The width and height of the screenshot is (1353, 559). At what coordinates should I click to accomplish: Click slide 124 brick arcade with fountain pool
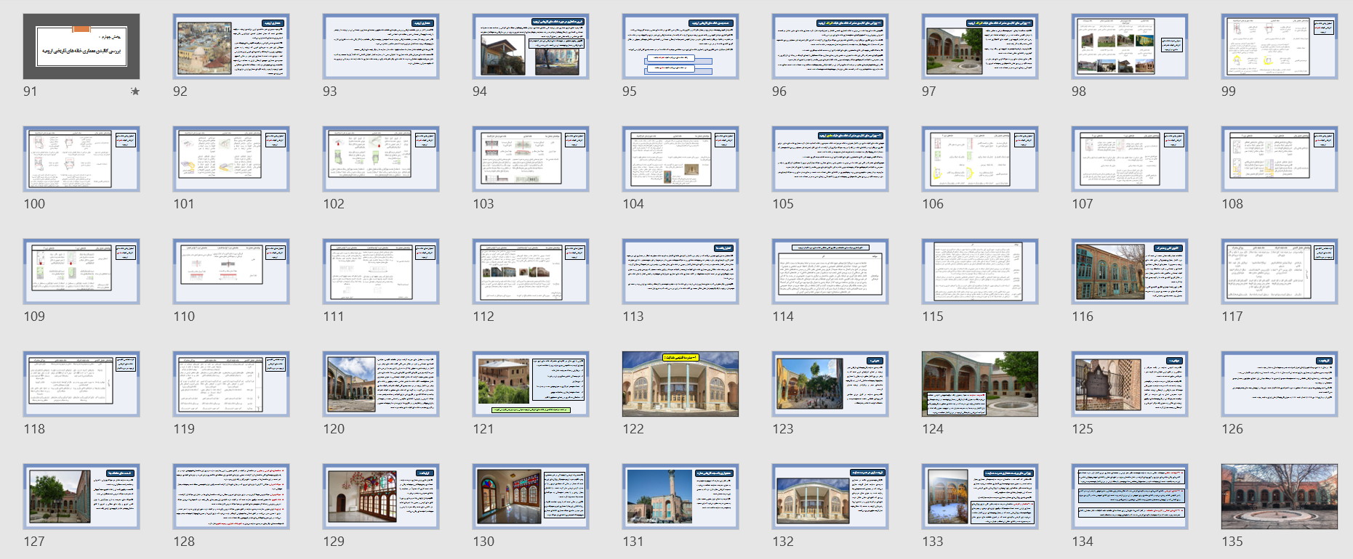[x=980, y=384]
